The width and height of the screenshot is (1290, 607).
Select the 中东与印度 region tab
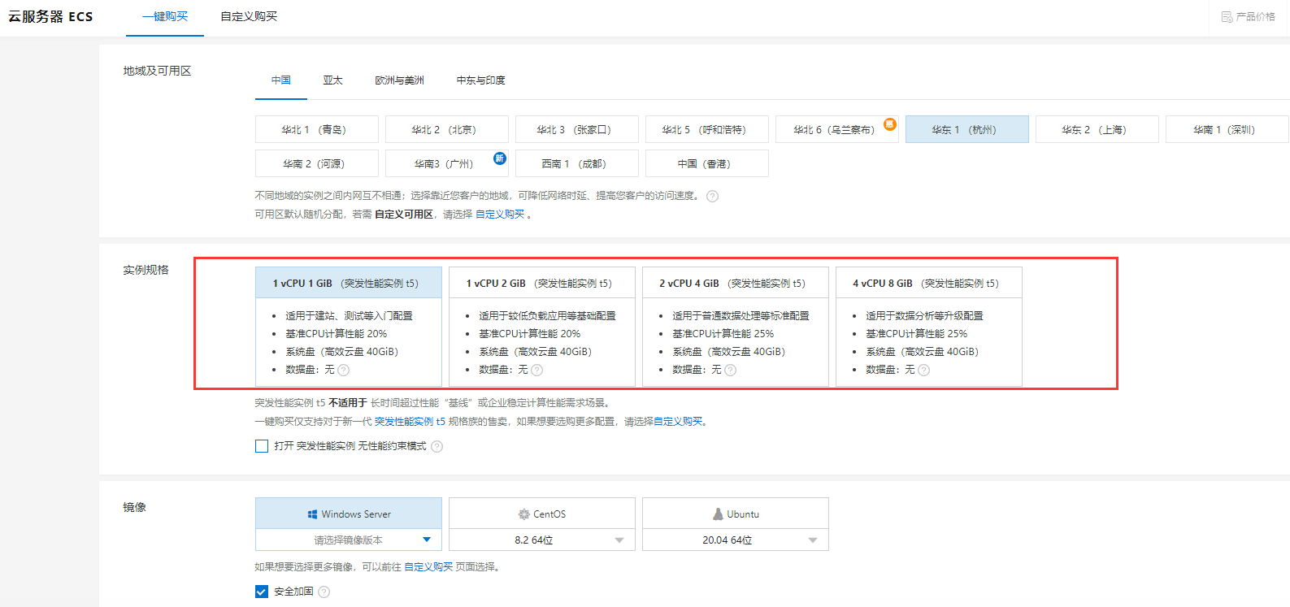click(x=480, y=80)
